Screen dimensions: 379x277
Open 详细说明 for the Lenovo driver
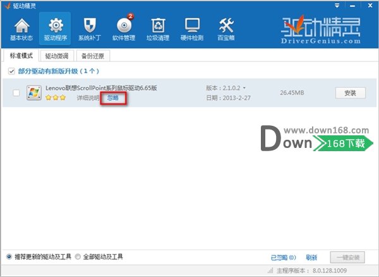[88, 98]
